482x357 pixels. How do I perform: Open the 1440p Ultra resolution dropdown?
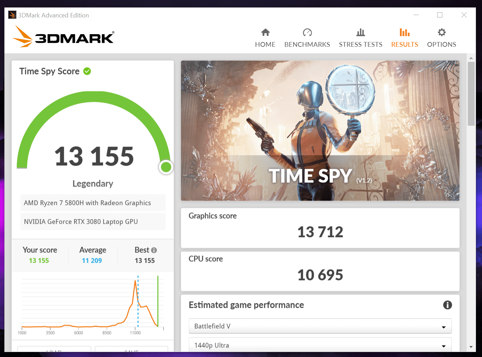pyautogui.click(x=320, y=345)
